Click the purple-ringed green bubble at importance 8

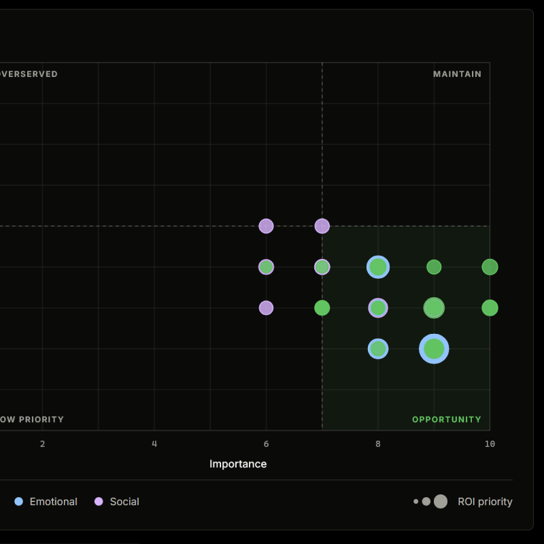click(378, 308)
